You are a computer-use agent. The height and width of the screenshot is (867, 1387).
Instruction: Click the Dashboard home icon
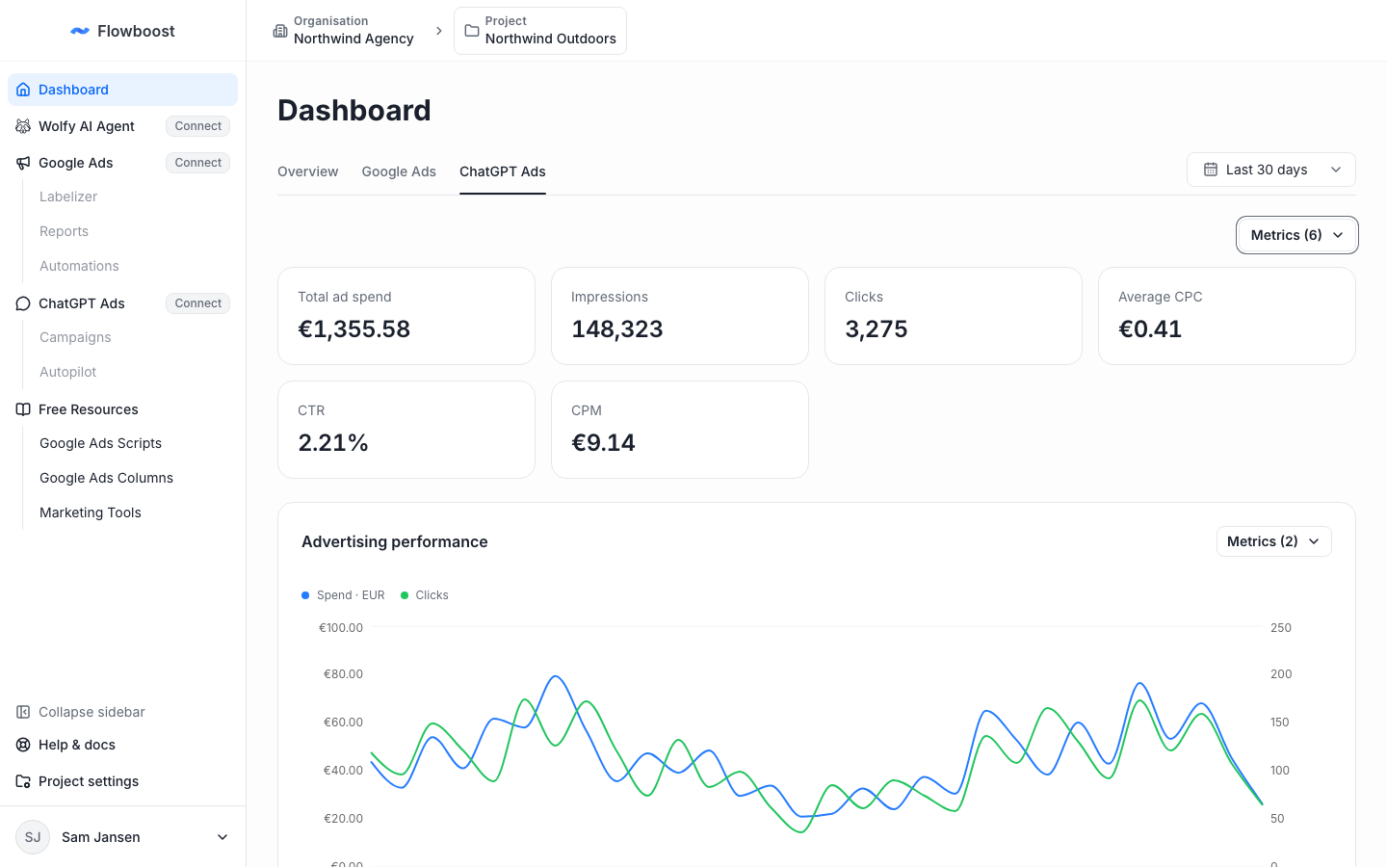click(x=23, y=90)
